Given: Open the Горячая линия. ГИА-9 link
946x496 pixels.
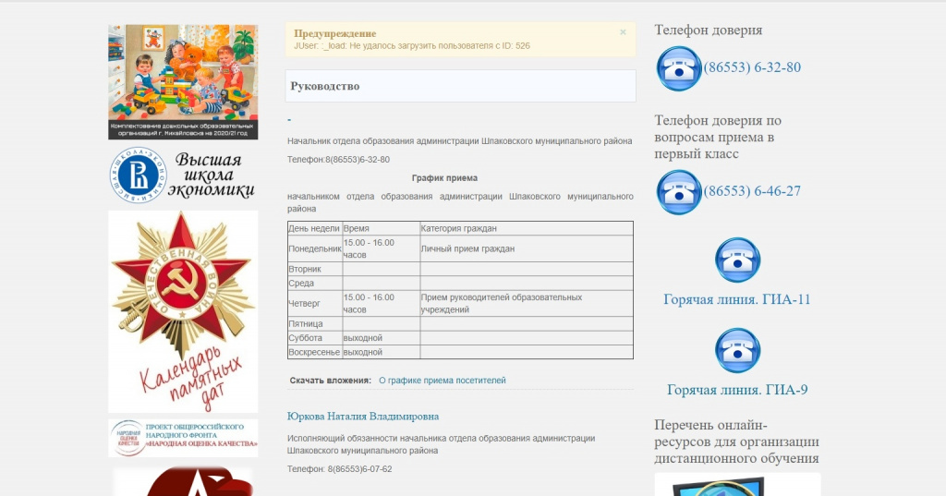Looking at the screenshot, I should 736,390.
